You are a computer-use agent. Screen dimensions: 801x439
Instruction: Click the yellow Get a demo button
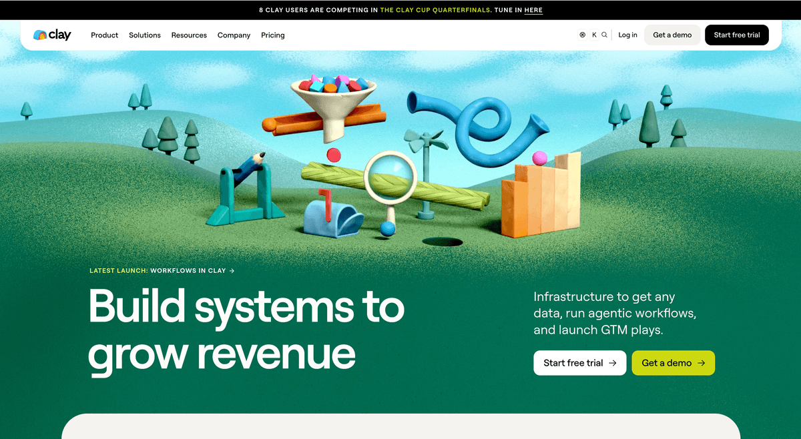point(674,363)
